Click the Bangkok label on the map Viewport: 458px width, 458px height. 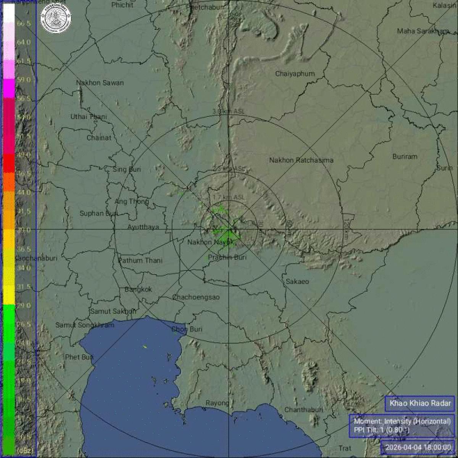click(138, 289)
